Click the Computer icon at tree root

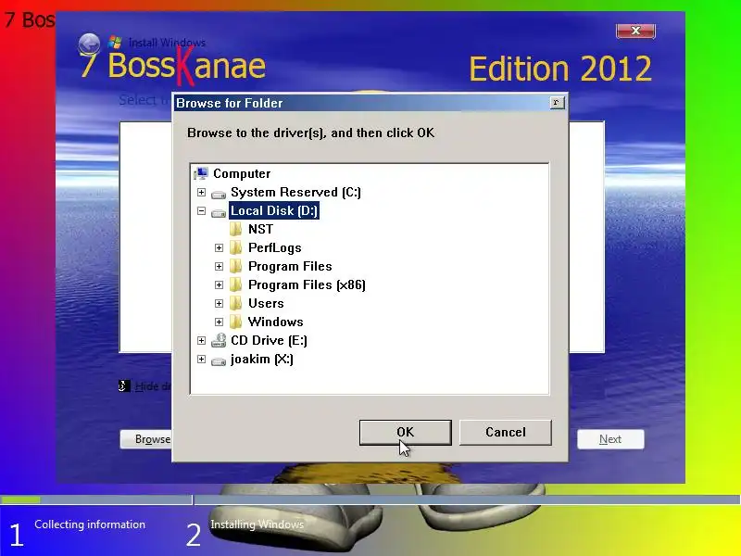tap(201, 173)
